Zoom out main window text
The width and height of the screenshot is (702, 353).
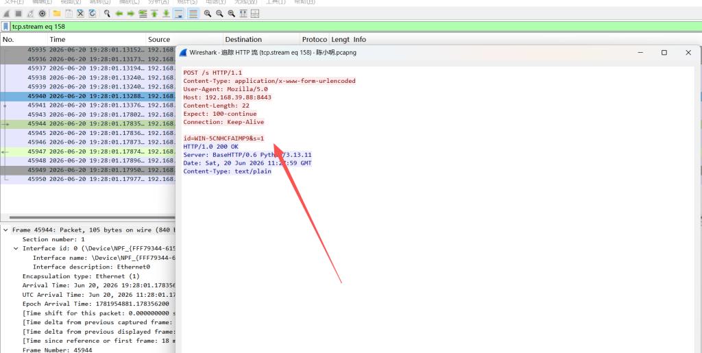point(219,14)
